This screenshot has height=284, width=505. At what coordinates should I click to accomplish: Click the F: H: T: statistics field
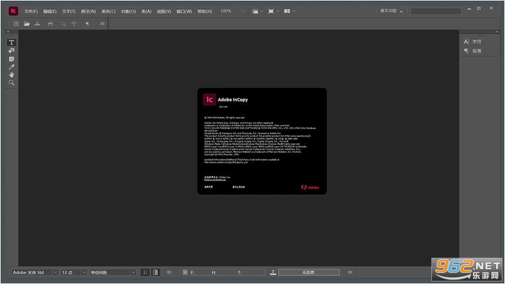coord(227,272)
